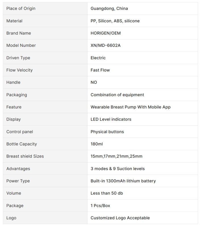Select Customized Logo Acceptable text
This screenshot has height=227, width=200.
[120, 218]
